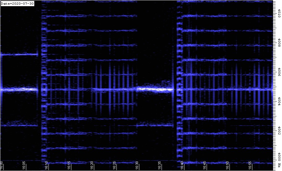Select the 16:25 time axis label

point(115,165)
